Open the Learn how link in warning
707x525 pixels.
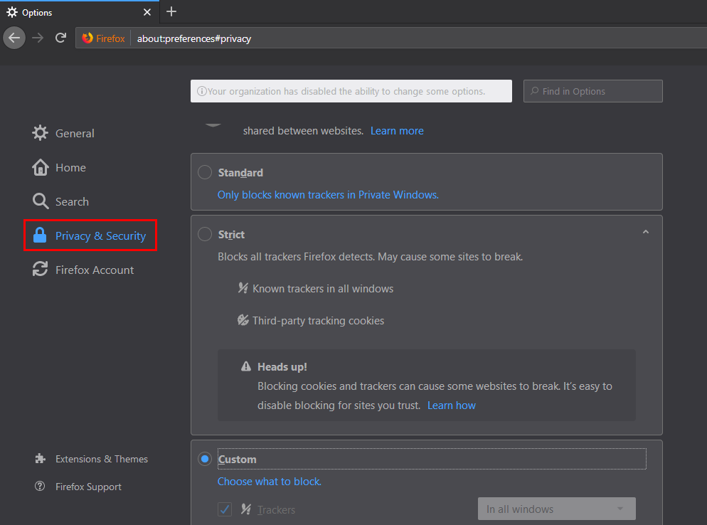point(452,405)
